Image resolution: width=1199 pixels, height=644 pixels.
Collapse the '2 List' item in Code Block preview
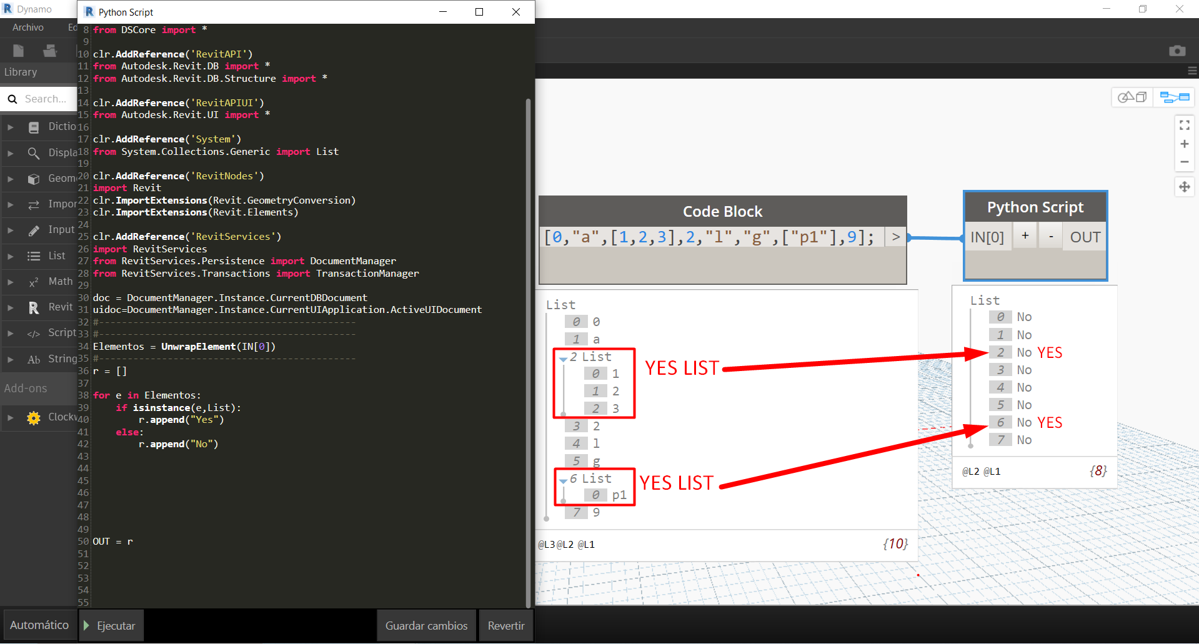(564, 359)
